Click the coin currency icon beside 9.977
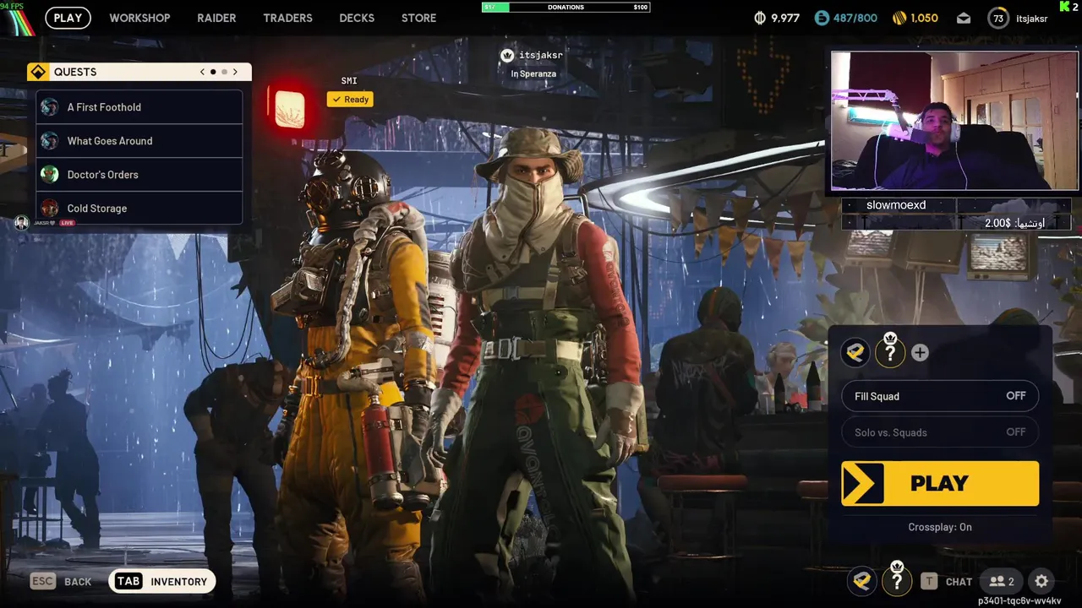This screenshot has height=608, width=1082. click(x=759, y=18)
